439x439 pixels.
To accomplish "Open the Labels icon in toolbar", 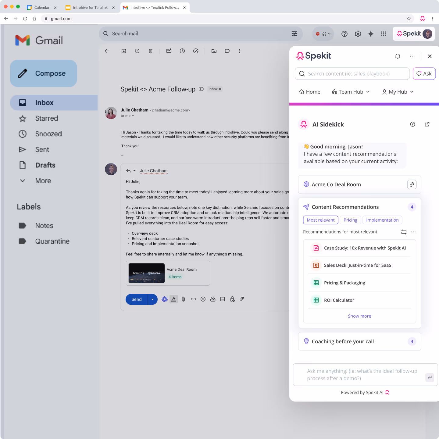I will [x=227, y=51].
